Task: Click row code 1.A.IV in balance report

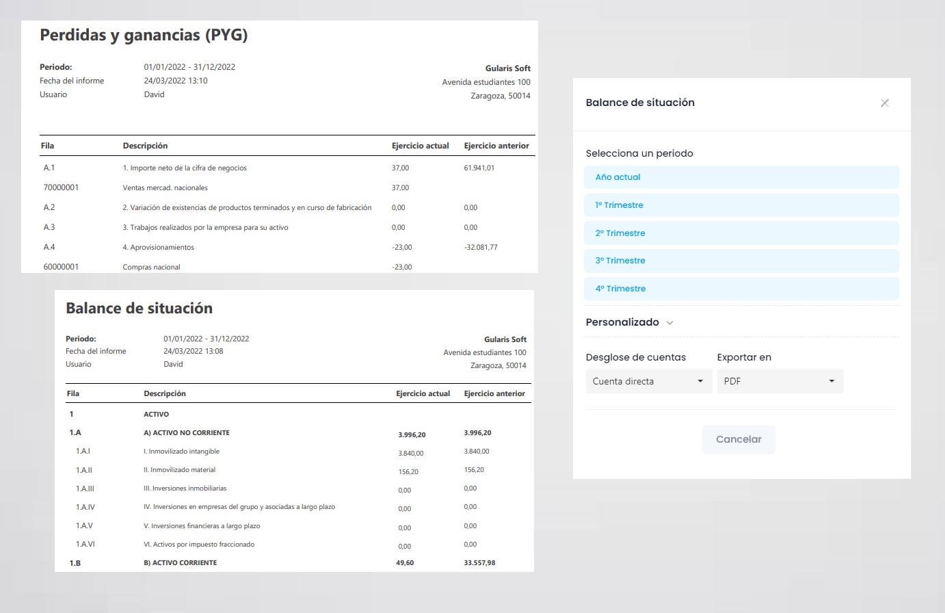Action: [x=85, y=507]
